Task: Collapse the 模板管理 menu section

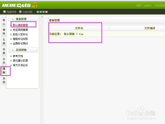Action: [x=23, y=19]
